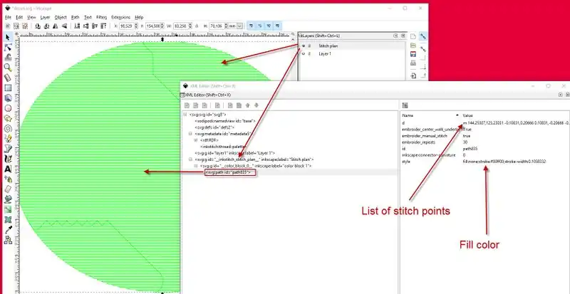
Task: Click the style attribute value
Action: coord(504,162)
